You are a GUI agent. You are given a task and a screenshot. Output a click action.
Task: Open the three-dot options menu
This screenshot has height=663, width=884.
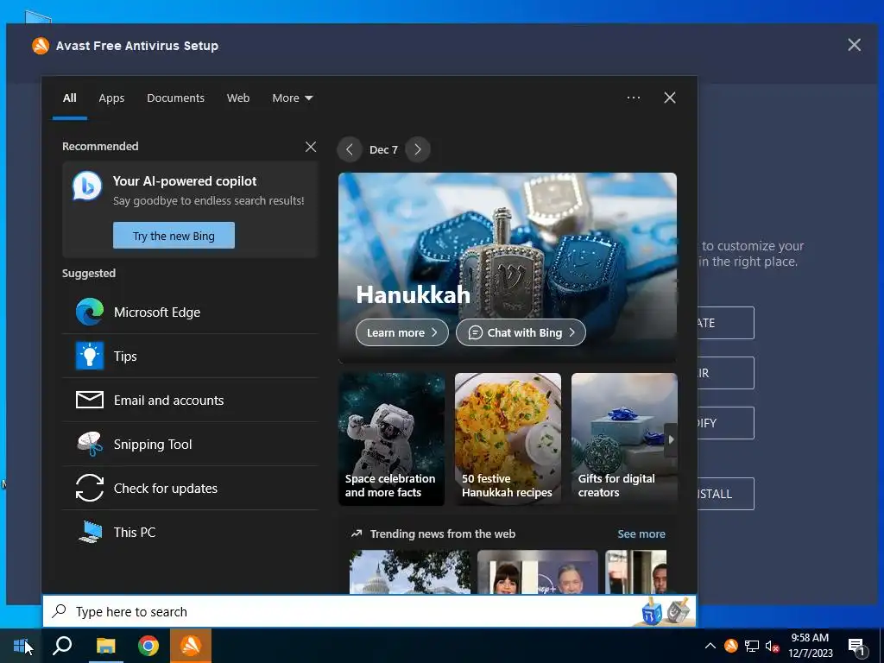633,98
